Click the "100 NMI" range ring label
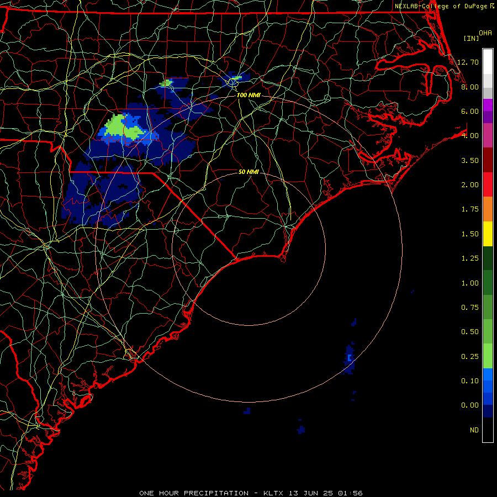497x497 pixels. pos(249,95)
